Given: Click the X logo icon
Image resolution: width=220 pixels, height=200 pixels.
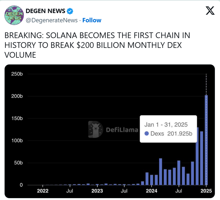Looking at the screenshot, I should [210, 11].
